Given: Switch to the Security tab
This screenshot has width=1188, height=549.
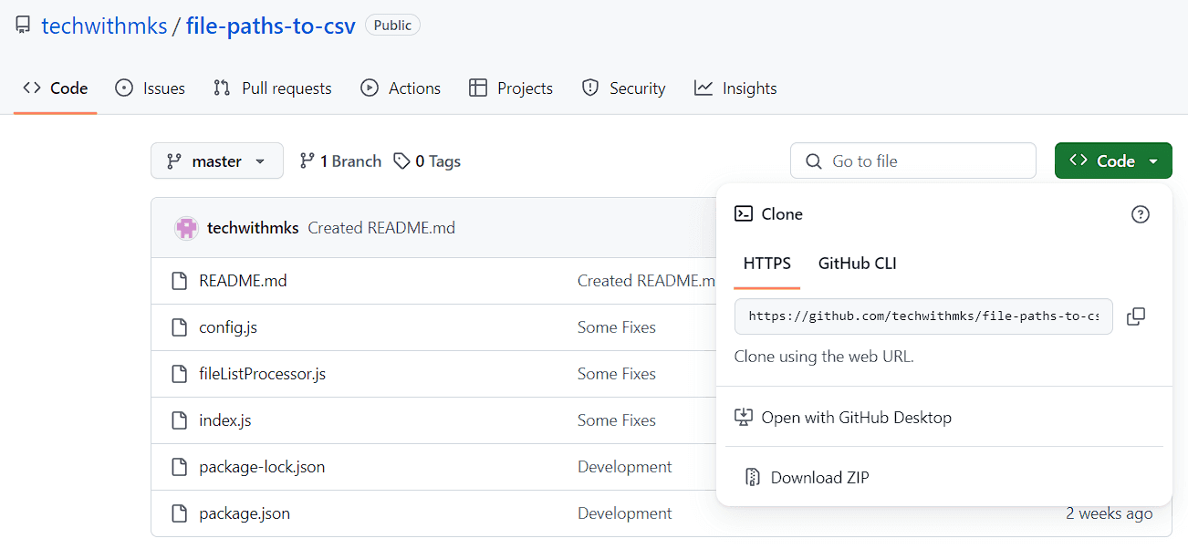Looking at the screenshot, I should [624, 88].
